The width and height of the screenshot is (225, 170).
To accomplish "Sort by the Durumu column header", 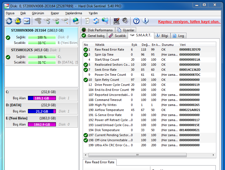I will tap(170, 45).
